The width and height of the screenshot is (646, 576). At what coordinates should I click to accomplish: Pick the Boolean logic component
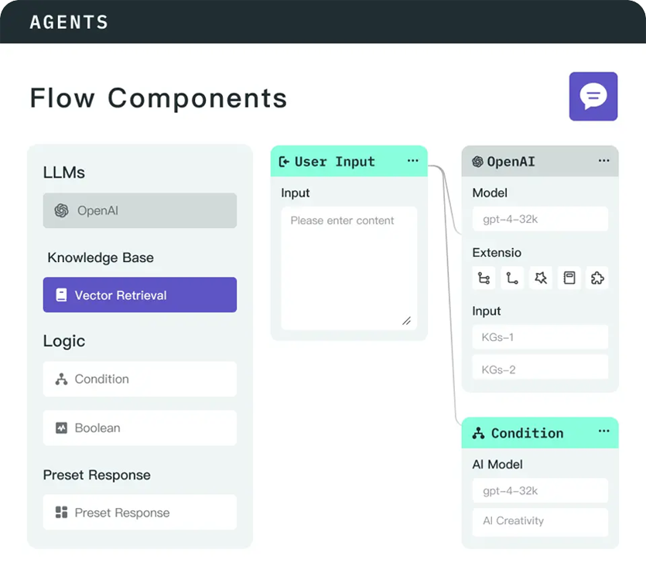click(x=140, y=428)
